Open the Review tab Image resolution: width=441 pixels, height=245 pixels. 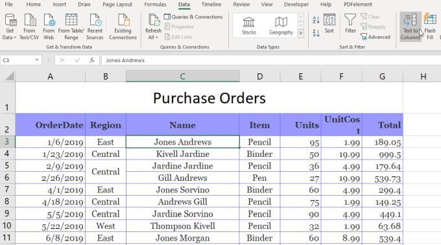coord(241,5)
